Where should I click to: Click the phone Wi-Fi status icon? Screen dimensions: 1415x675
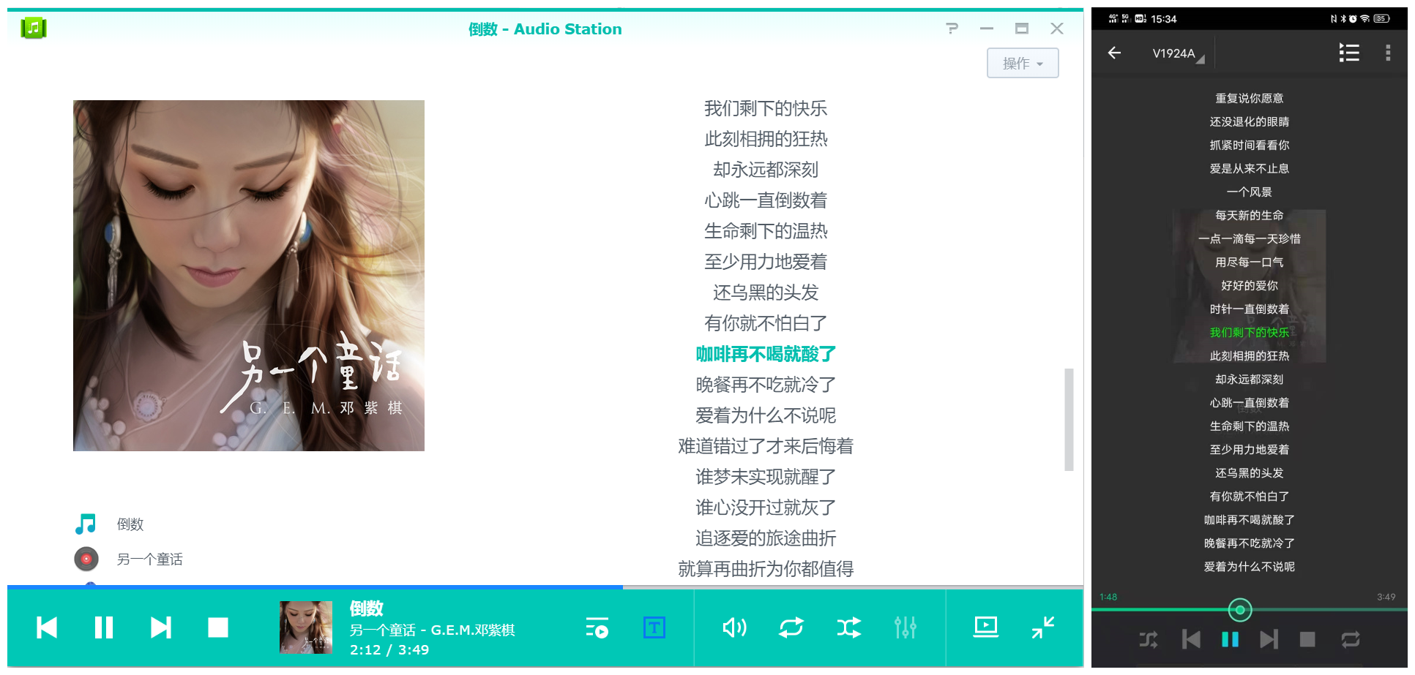[1365, 19]
